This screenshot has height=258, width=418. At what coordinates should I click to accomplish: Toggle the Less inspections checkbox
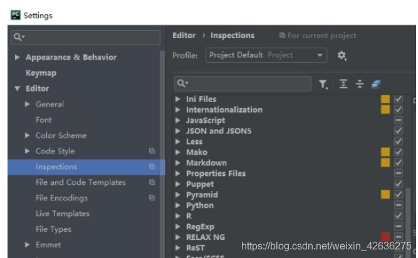pyautogui.click(x=399, y=142)
